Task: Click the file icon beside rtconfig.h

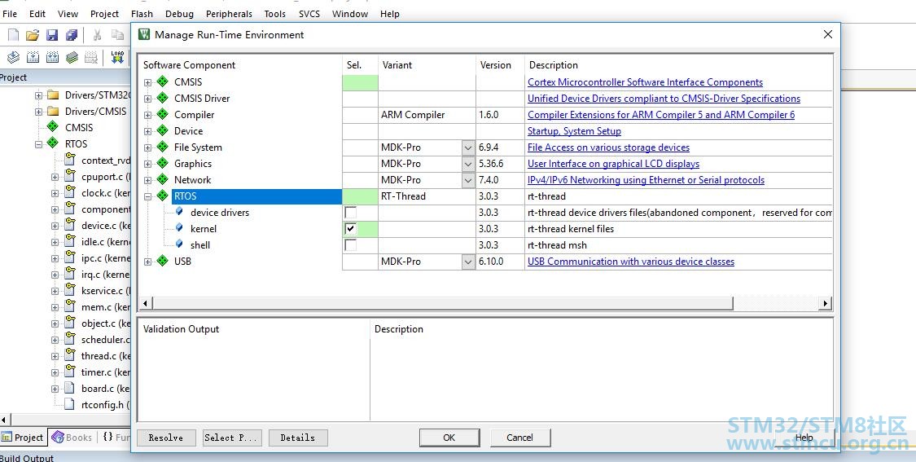Action: (69, 404)
